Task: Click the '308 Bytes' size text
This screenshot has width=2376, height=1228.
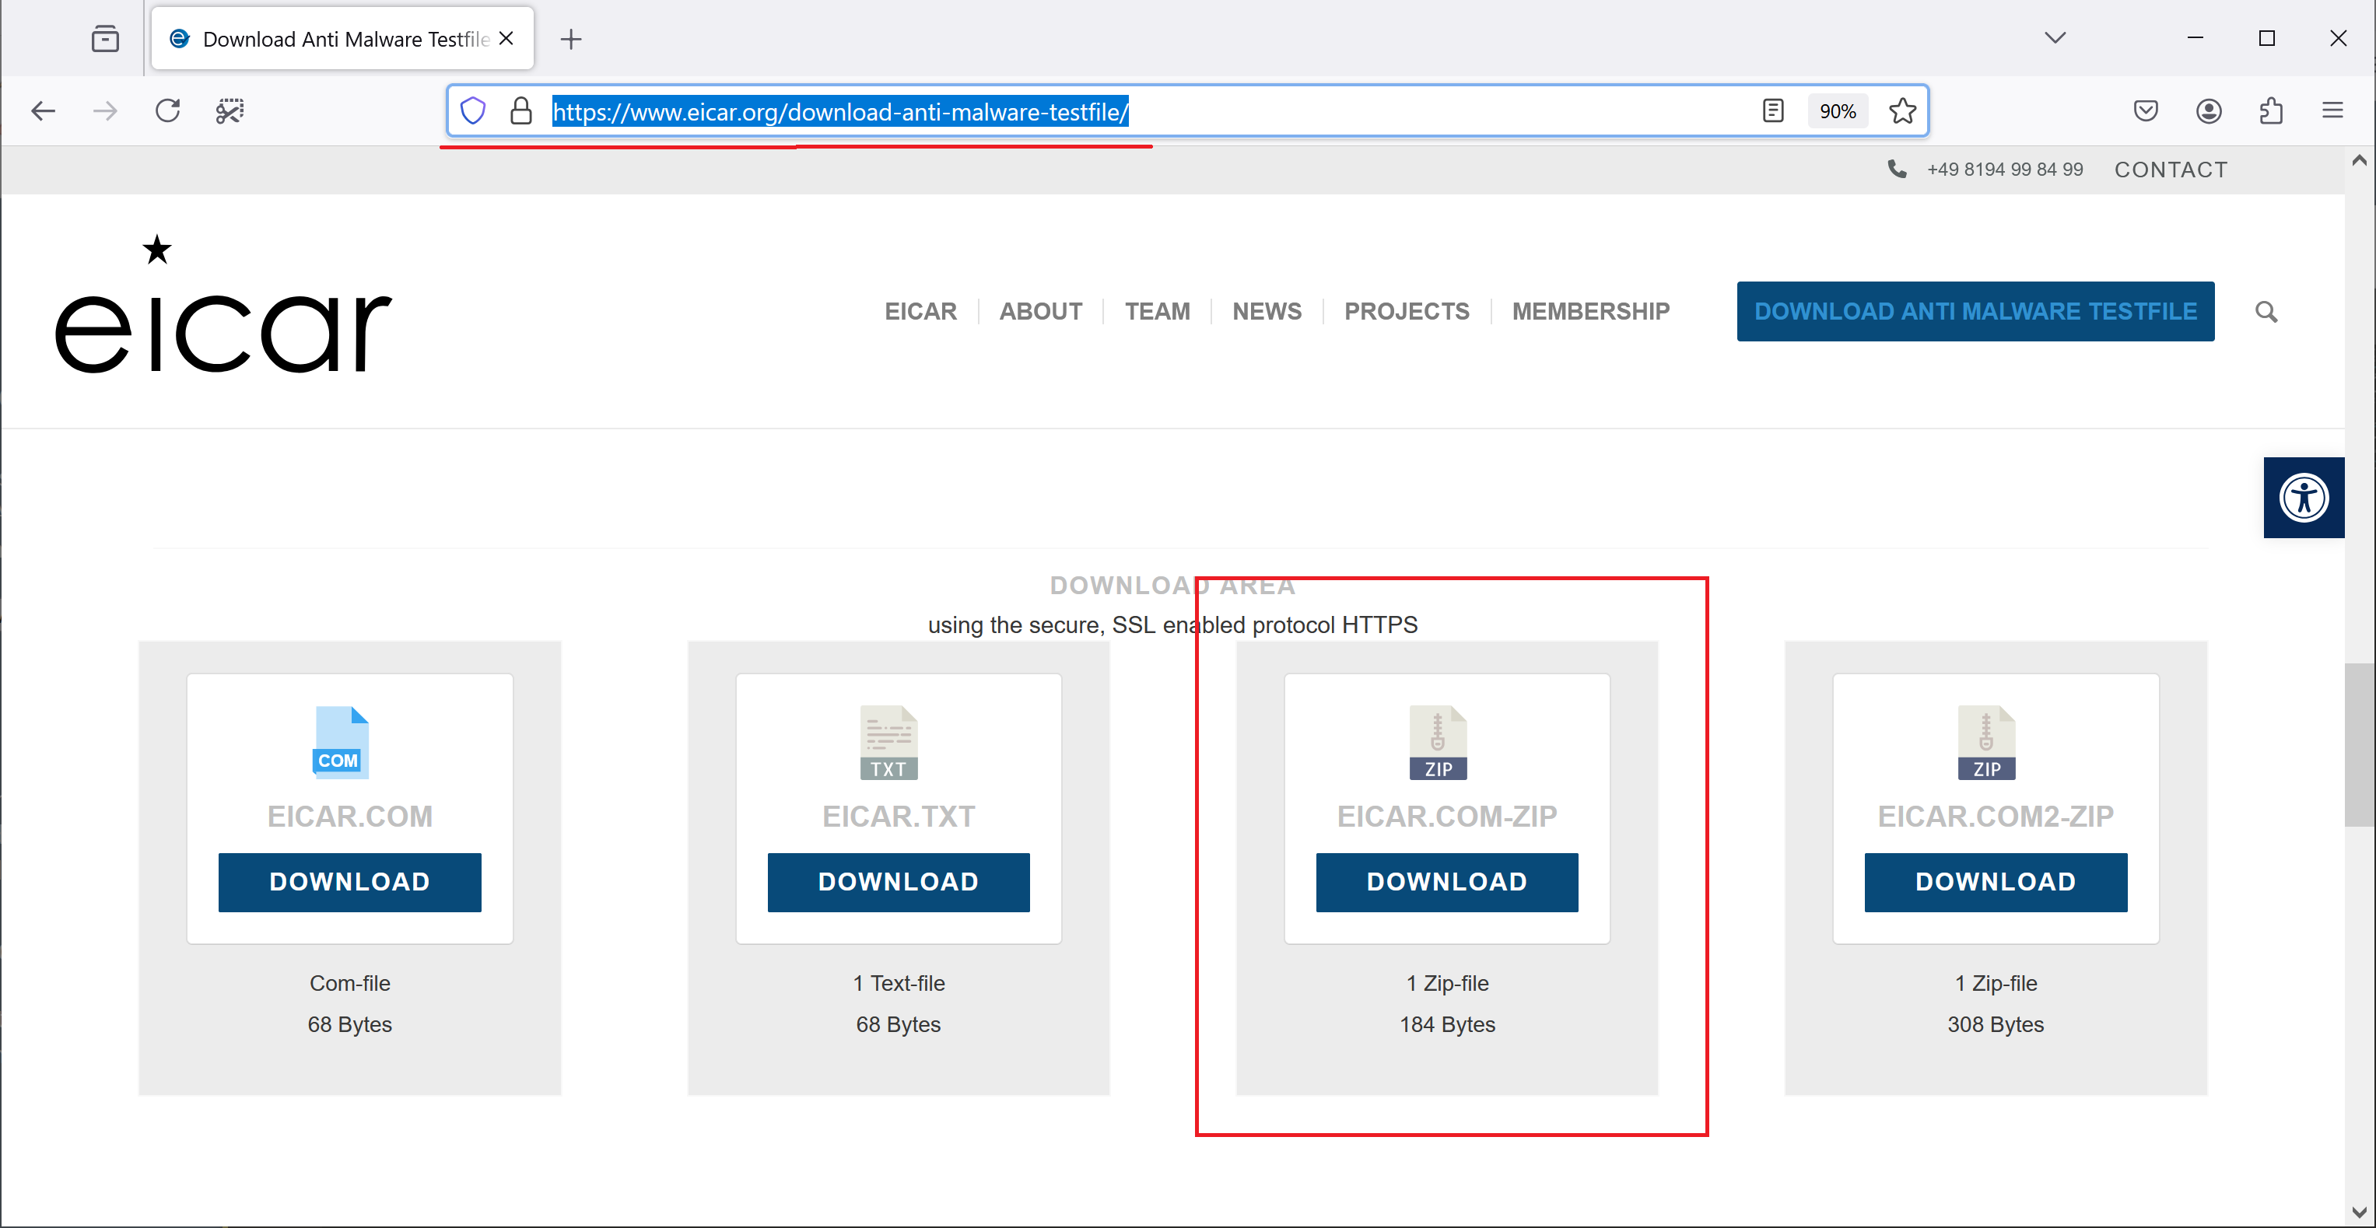Action: (1995, 1024)
